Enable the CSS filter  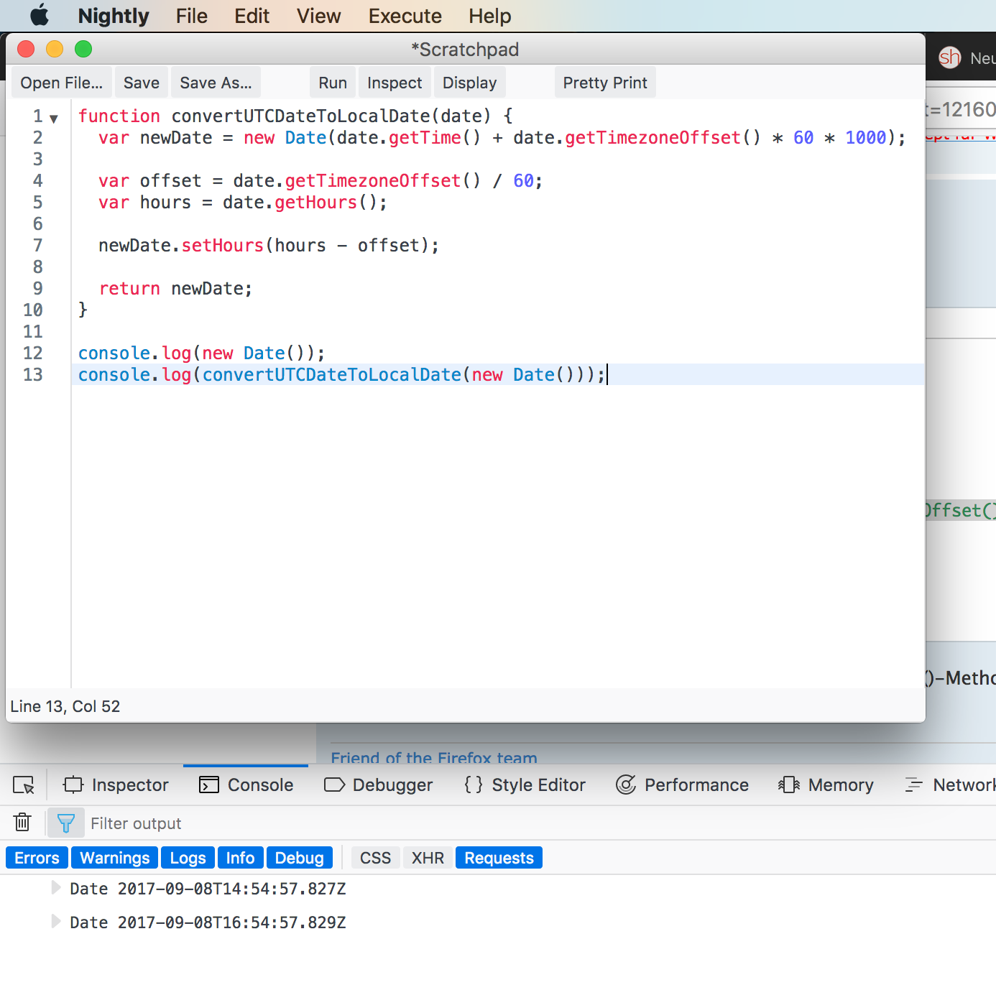coord(375,858)
